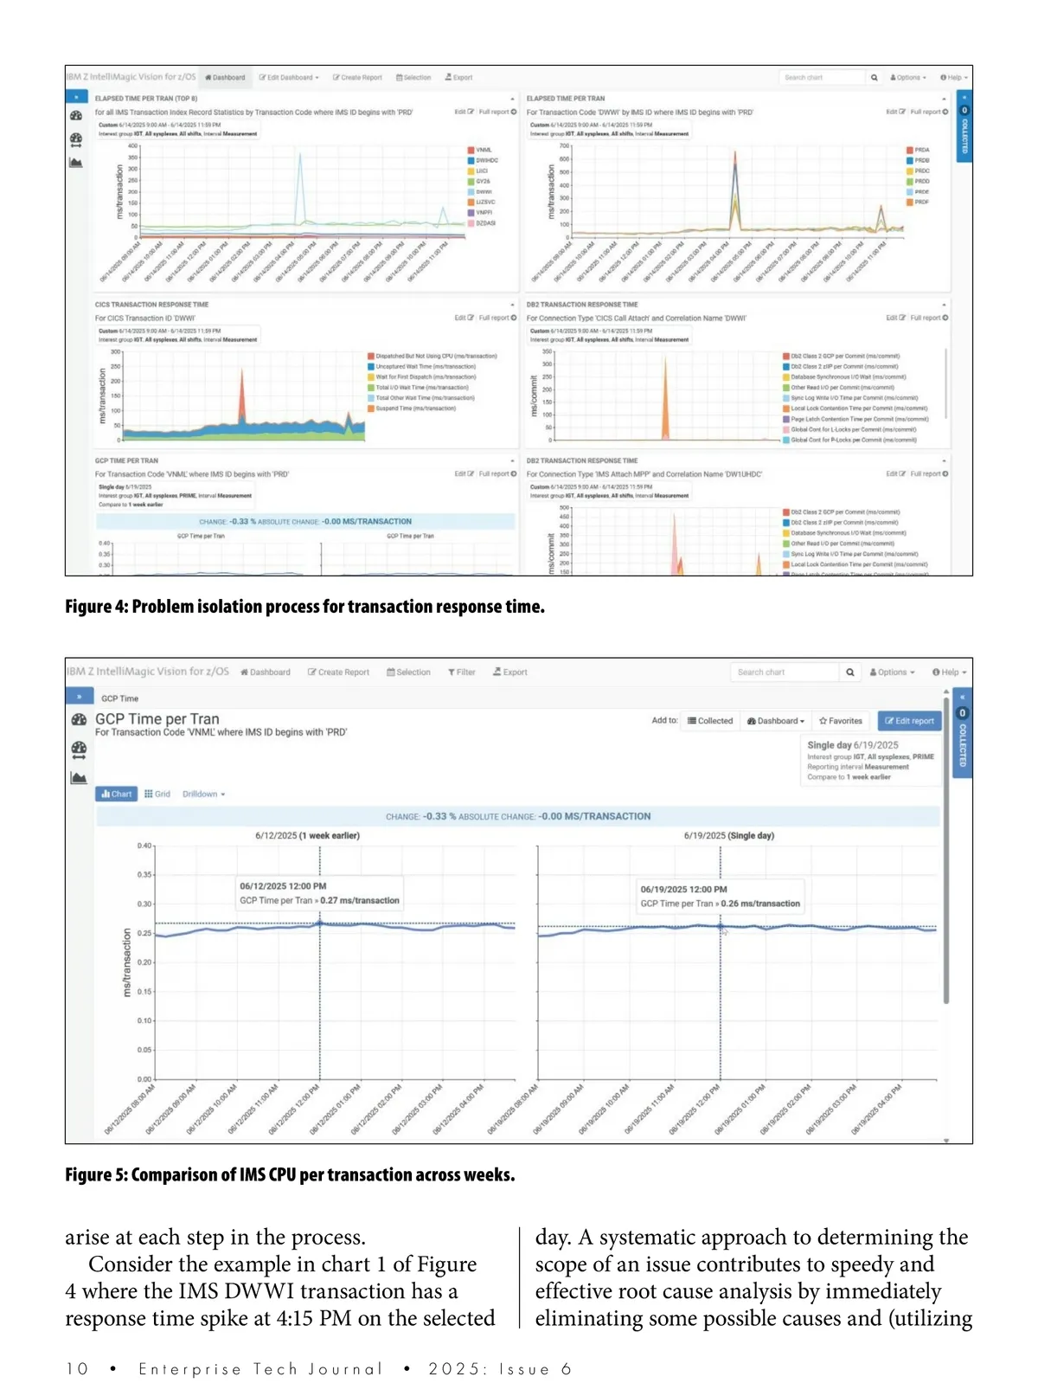Click the Dispatched But Not Using CPU legend swatch
This screenshot has width=1038, height=1396.
(371, 356)
